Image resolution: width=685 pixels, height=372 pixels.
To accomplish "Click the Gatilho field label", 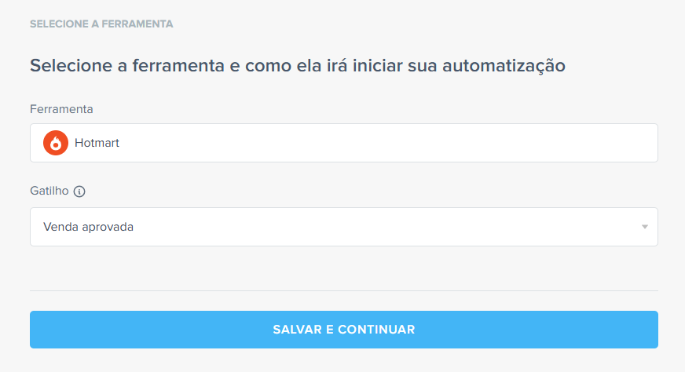I will tap(49, 191).
